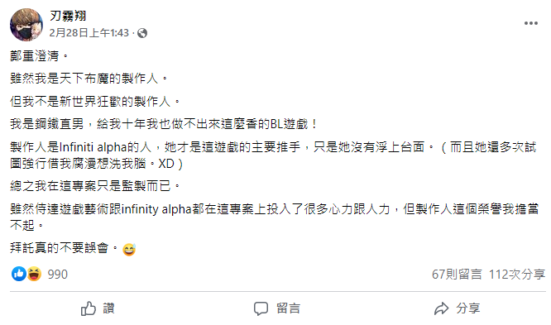Click the Haha laughing reaction icon
The width and height of the screenshot is (551, 325).
[x=34, y=274]
